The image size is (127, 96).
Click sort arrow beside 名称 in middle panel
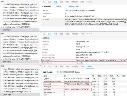point(40,33)
